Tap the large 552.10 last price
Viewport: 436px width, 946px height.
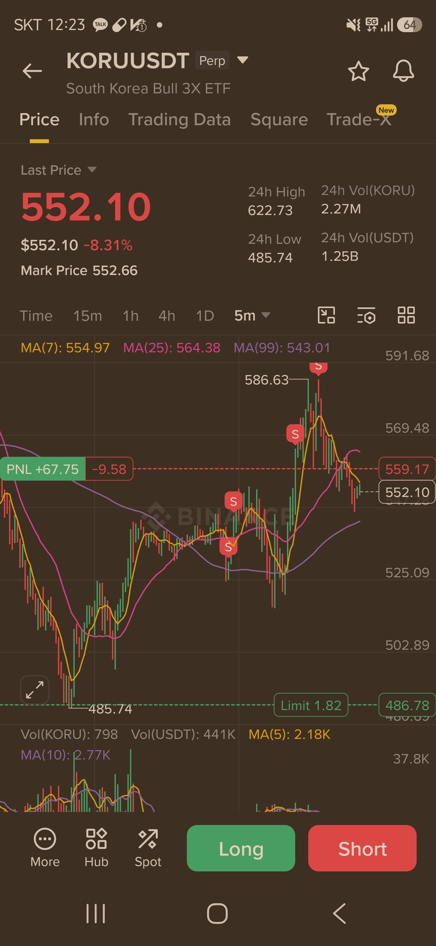coord(86,207)
